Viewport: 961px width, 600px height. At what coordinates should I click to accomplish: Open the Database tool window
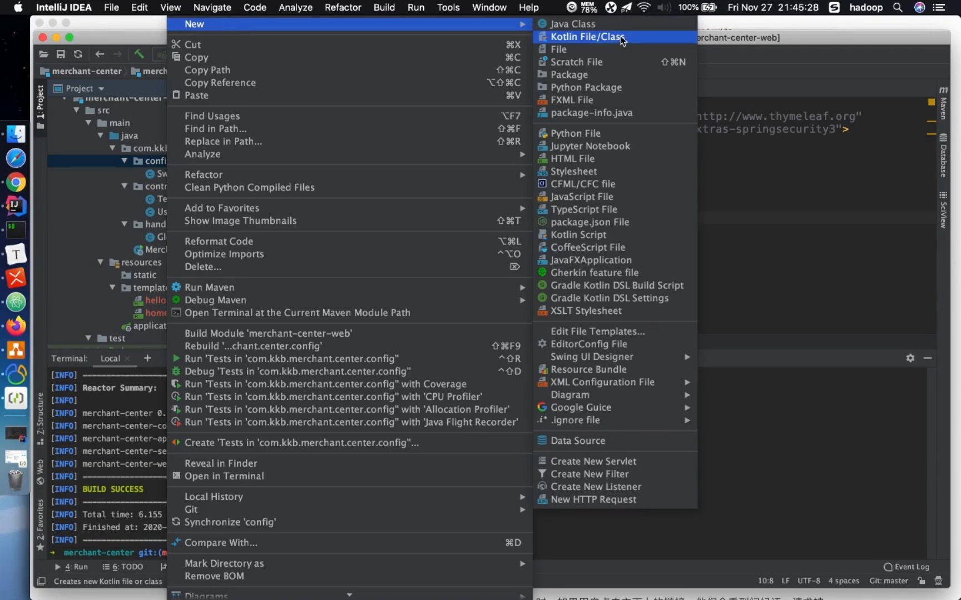point(943,156)
